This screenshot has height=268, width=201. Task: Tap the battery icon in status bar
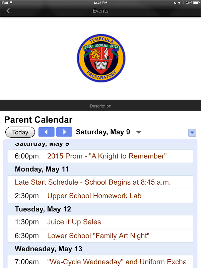click(x=196, y=3)
